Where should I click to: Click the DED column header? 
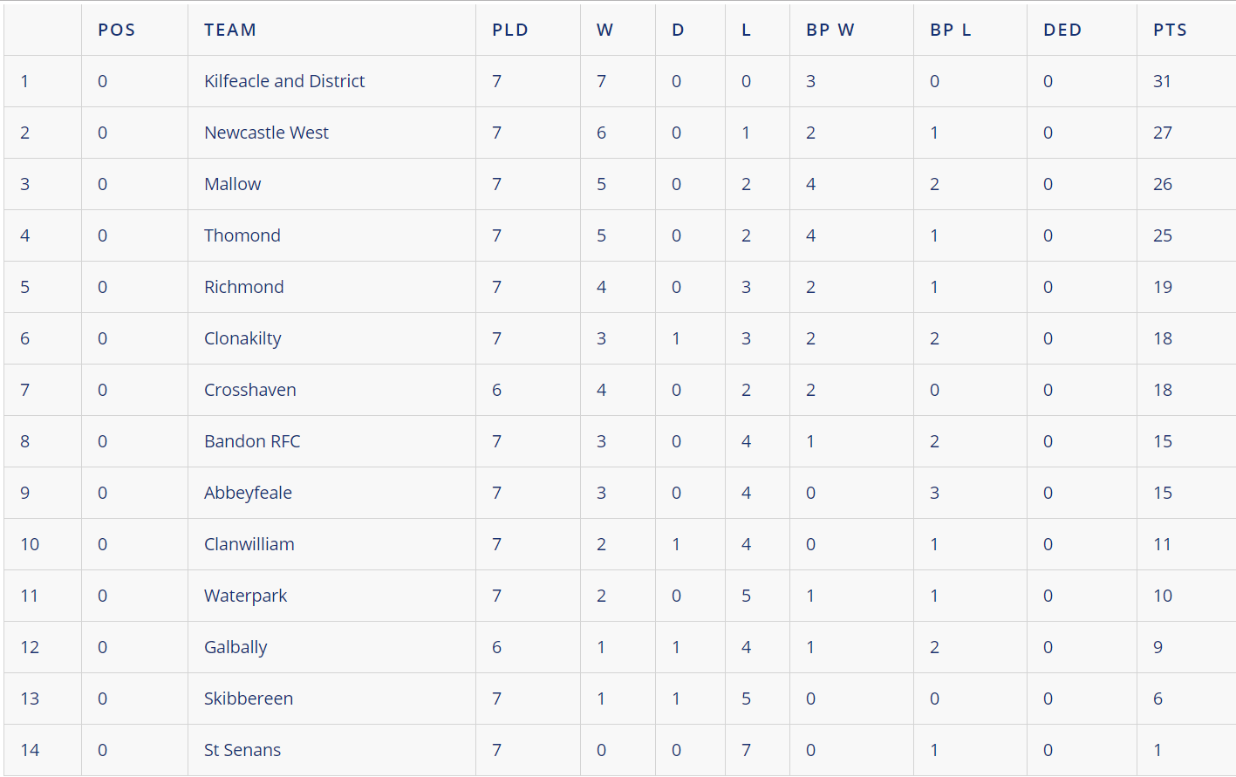click(x=1062, y=30)
